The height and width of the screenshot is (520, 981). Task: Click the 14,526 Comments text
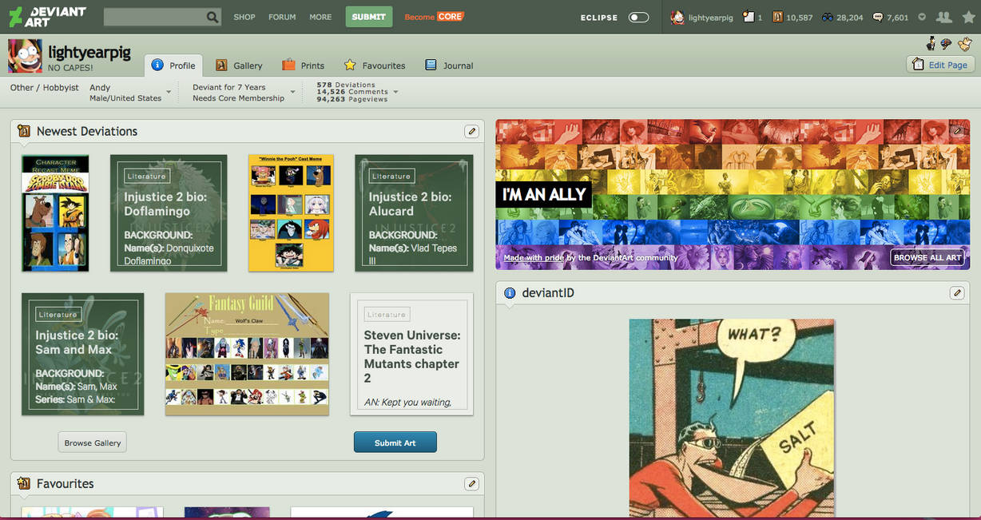352,92
